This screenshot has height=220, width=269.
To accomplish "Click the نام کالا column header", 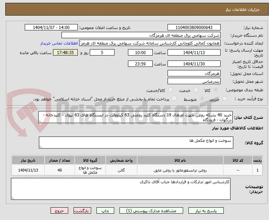I will [x=180, y=160].
